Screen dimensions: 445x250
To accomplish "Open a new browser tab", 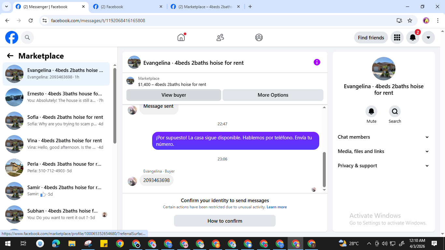I will (x=250, y=7).
